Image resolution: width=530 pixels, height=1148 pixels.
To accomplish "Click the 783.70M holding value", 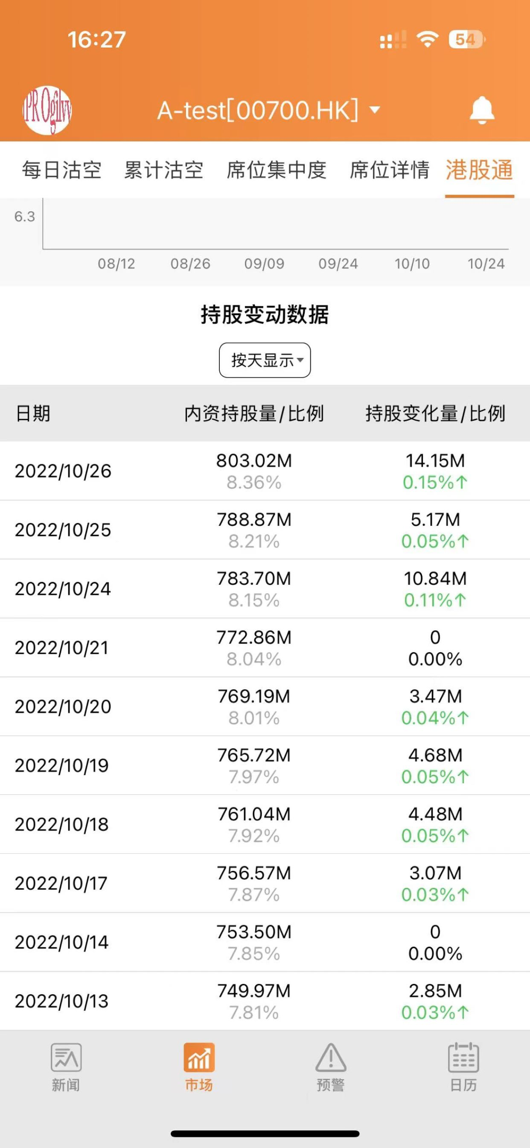I will 254,578.
